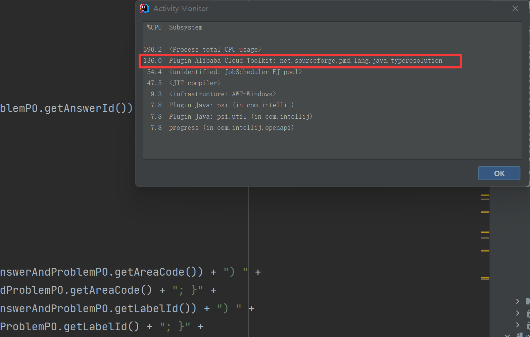Expand the tree node beside the plain gray folder
Image resolution: width=530 pixels, height=337 pixels.
tap(518, 301)
